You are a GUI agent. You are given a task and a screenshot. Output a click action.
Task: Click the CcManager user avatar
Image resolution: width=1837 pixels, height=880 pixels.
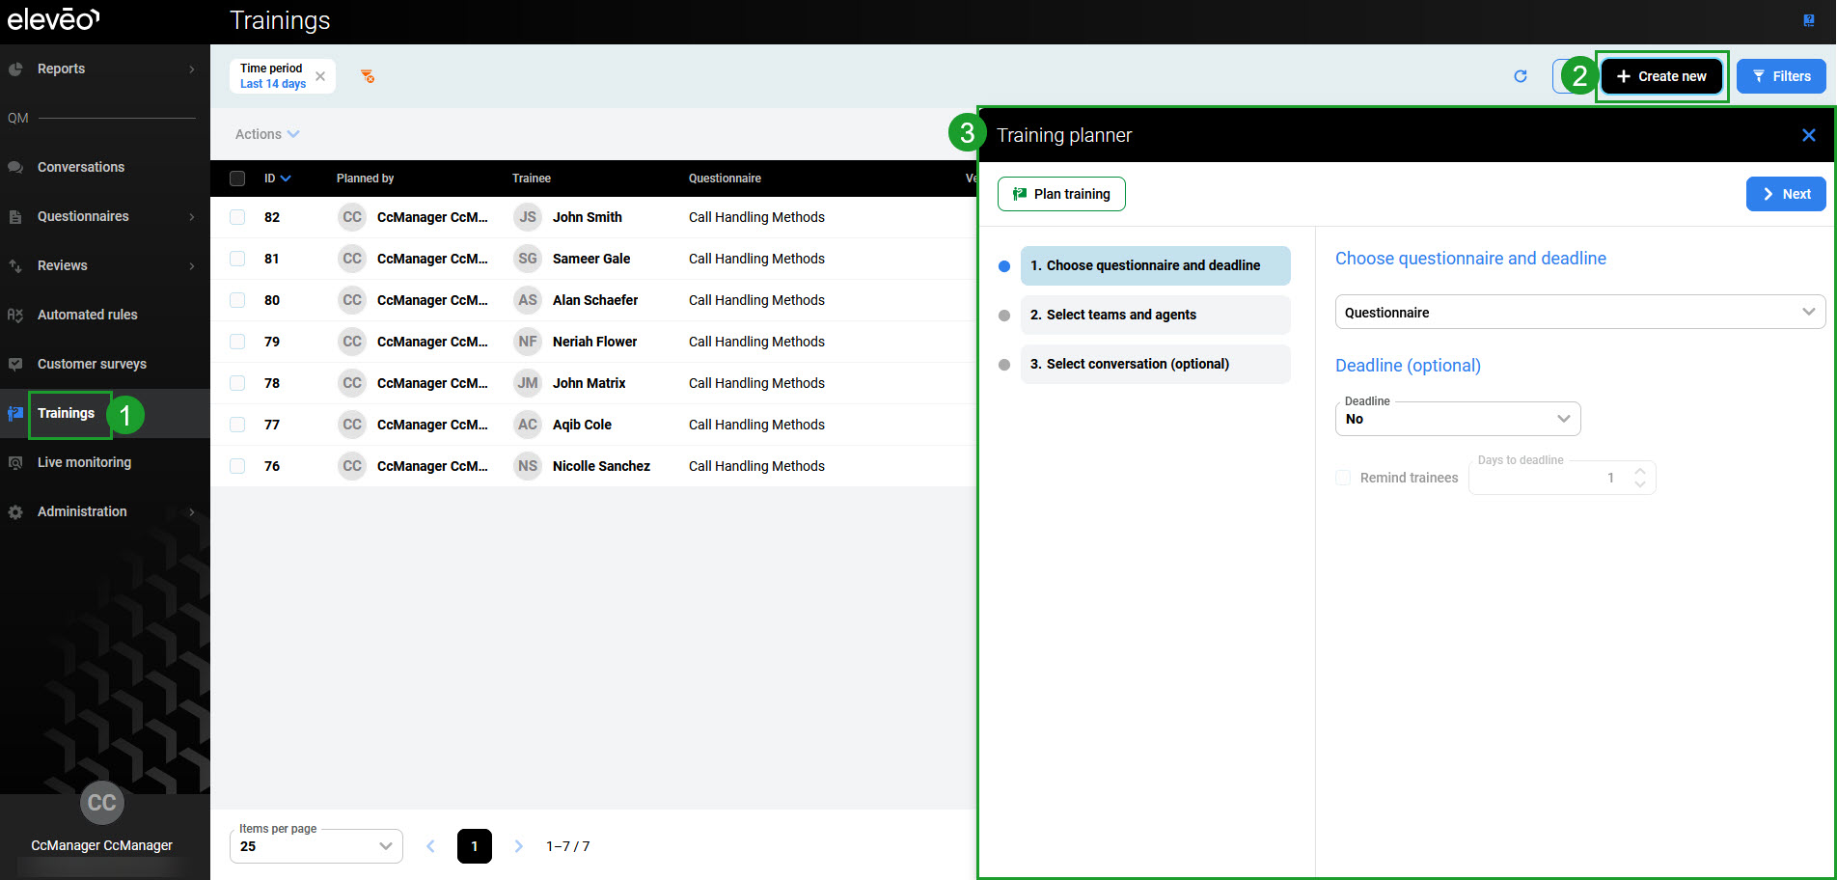coord(101,803)
